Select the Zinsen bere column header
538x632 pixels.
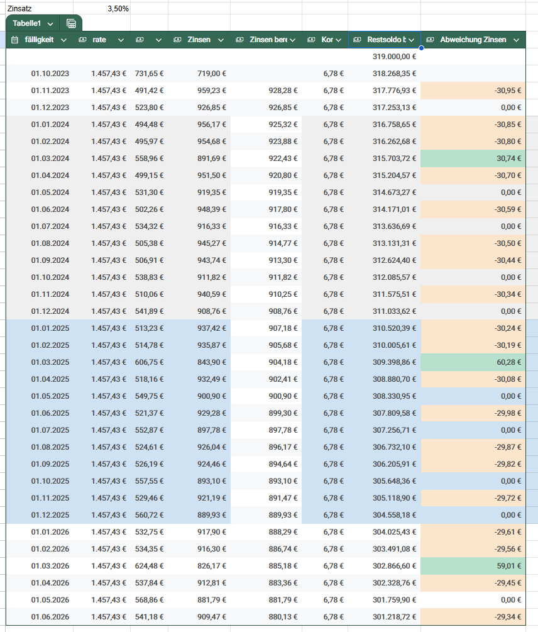click(x=266, y=40)
